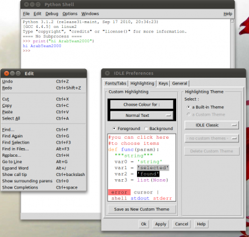Click the blue stdout sample text
The width and height of the screenshot is (249, 237).
tap(140, 198)
